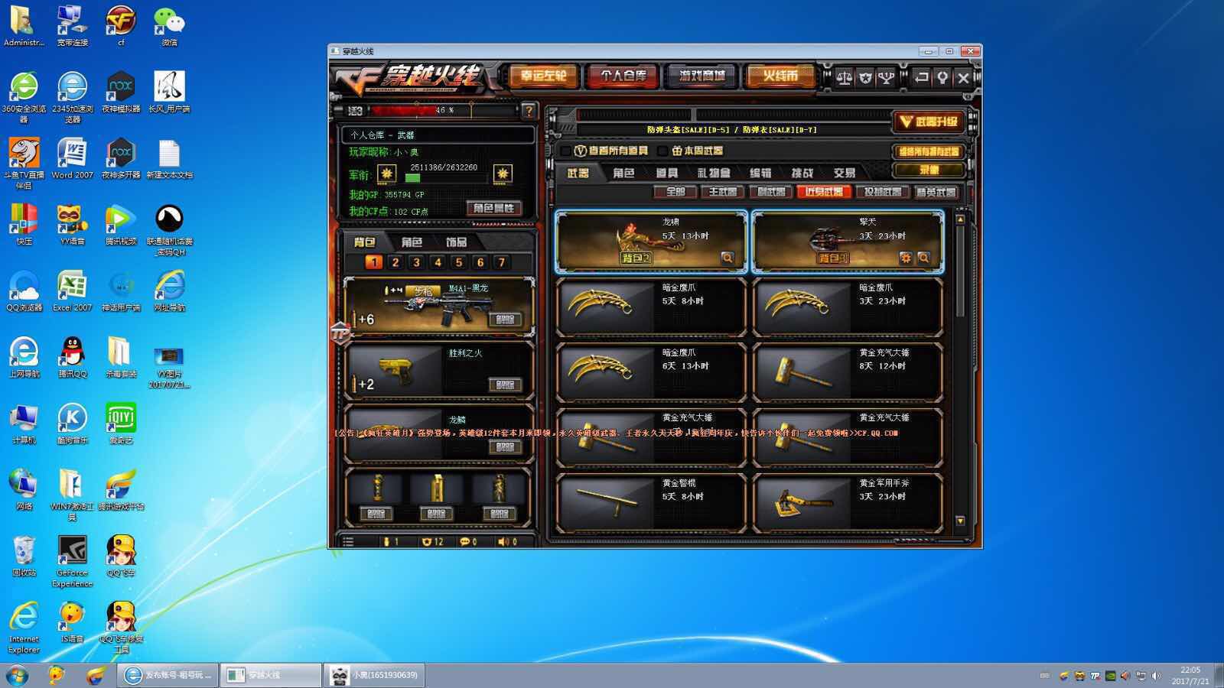1224x688 pixels.
Task: Click the Windows Start button
Action: (x=17, y=675)
